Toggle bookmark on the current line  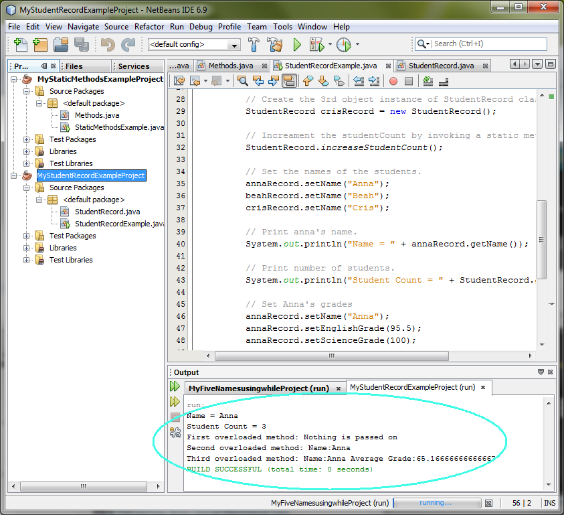coord(339,81)
